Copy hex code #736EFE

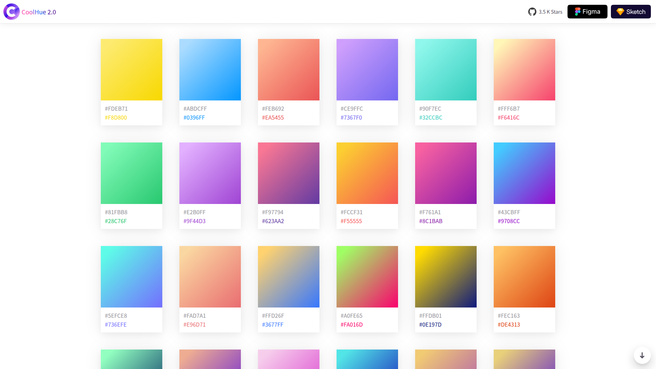pos(116,325)
